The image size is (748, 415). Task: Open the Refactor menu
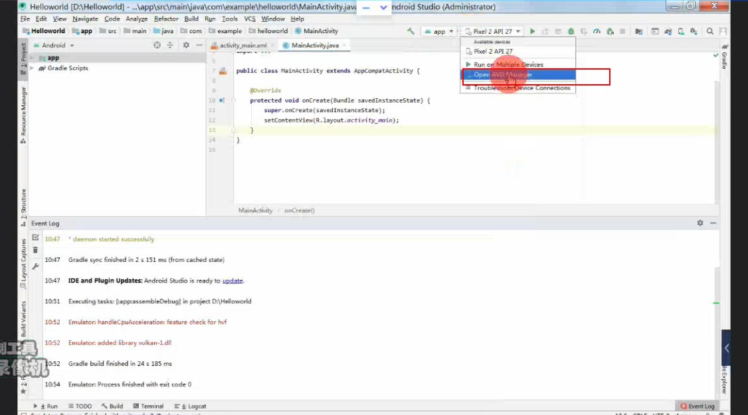pyautogui.click(x=166, y=19)
